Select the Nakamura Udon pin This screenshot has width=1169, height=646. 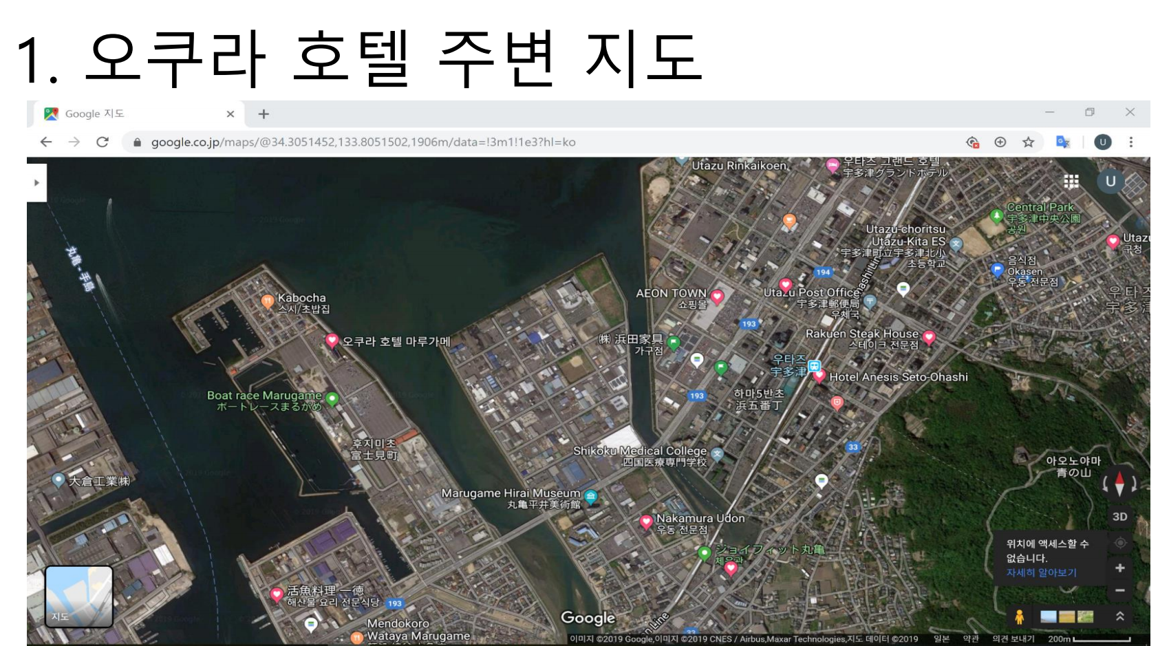click(x=645, y=522)
